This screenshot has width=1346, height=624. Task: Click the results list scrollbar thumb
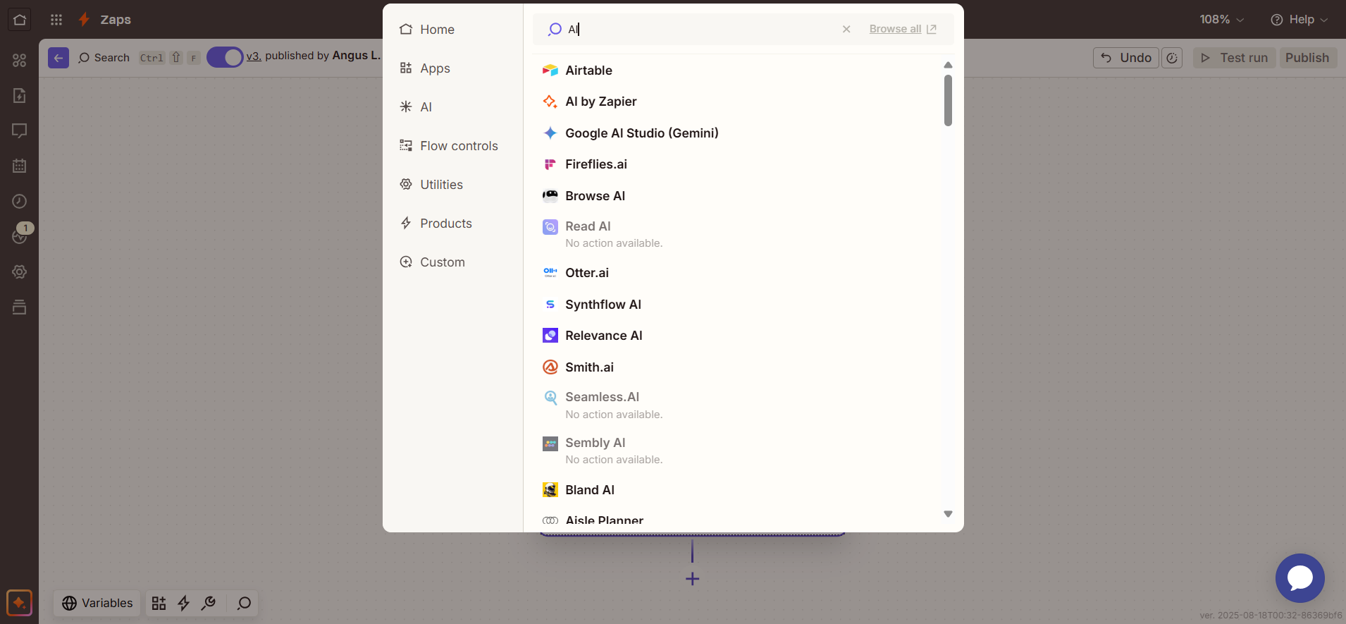pyautogui.click(x=948, y=100)
